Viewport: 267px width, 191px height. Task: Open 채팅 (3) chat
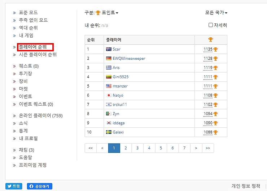(x=27, y=150)
